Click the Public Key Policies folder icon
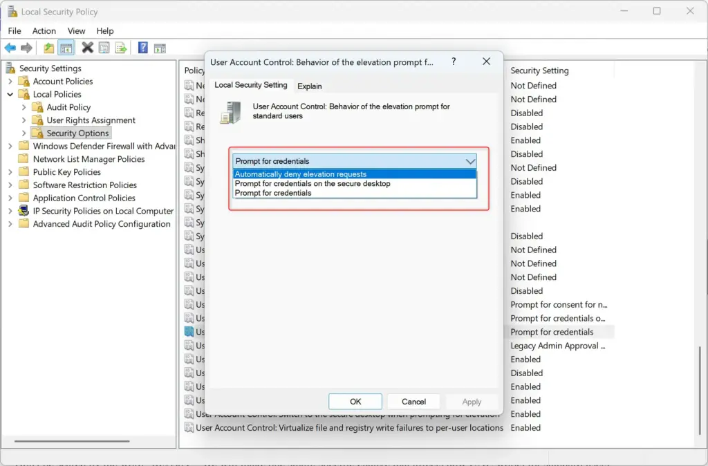Viewport: 708px width, 466px height. click(24, 172)
